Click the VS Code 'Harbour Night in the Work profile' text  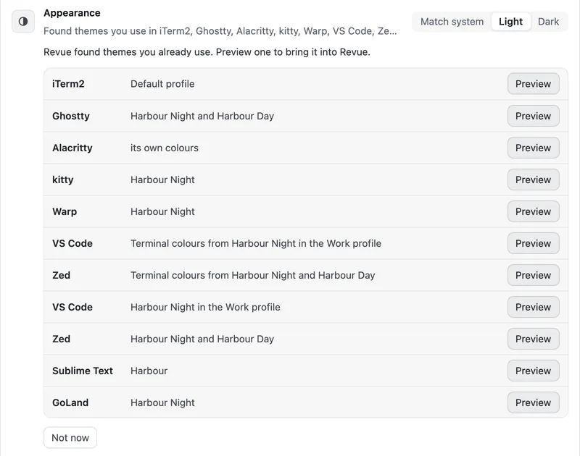[x=205, y=307]
